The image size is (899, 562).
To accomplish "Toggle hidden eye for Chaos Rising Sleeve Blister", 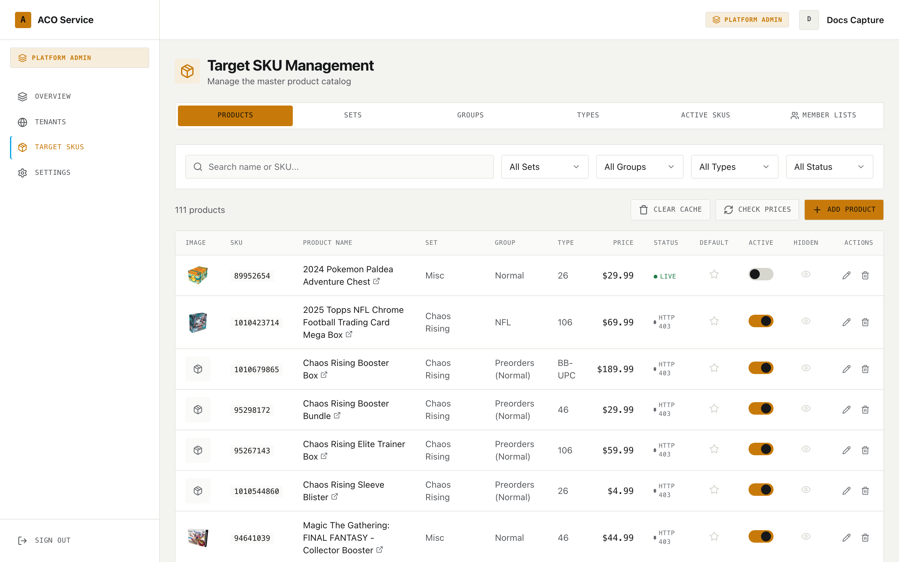I will 805,490.
